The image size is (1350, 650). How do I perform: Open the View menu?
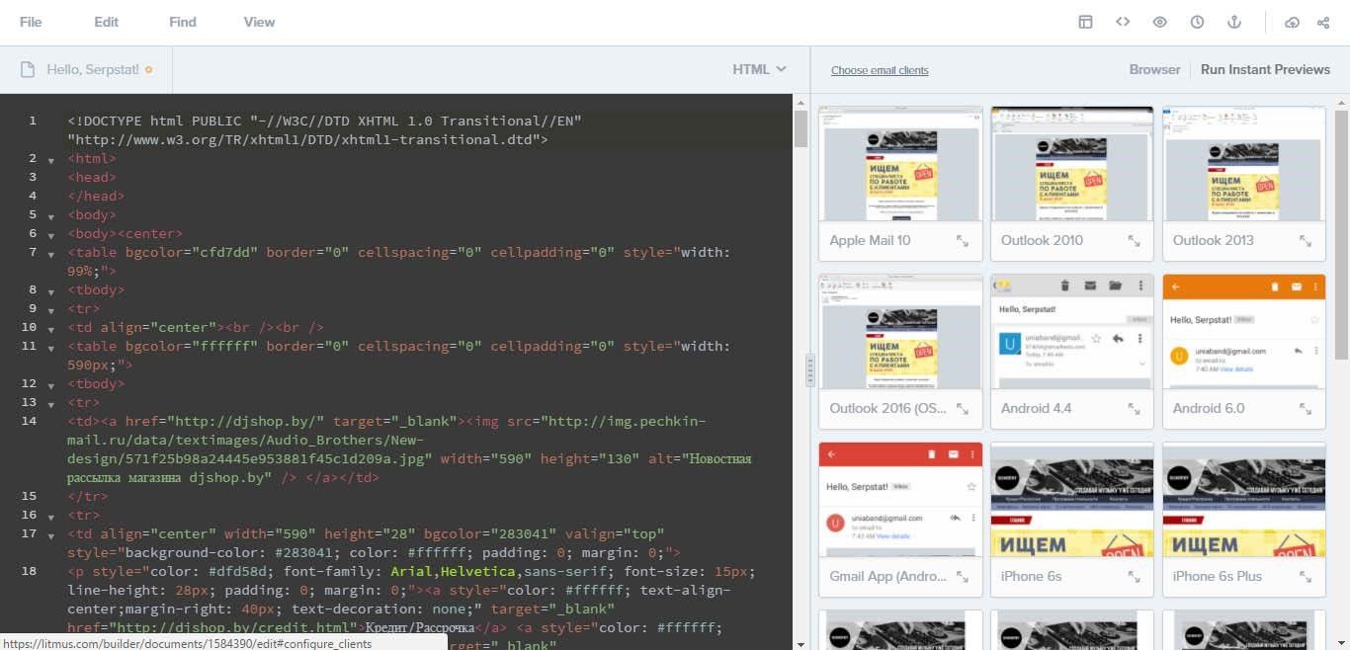[x=259, y=22]
